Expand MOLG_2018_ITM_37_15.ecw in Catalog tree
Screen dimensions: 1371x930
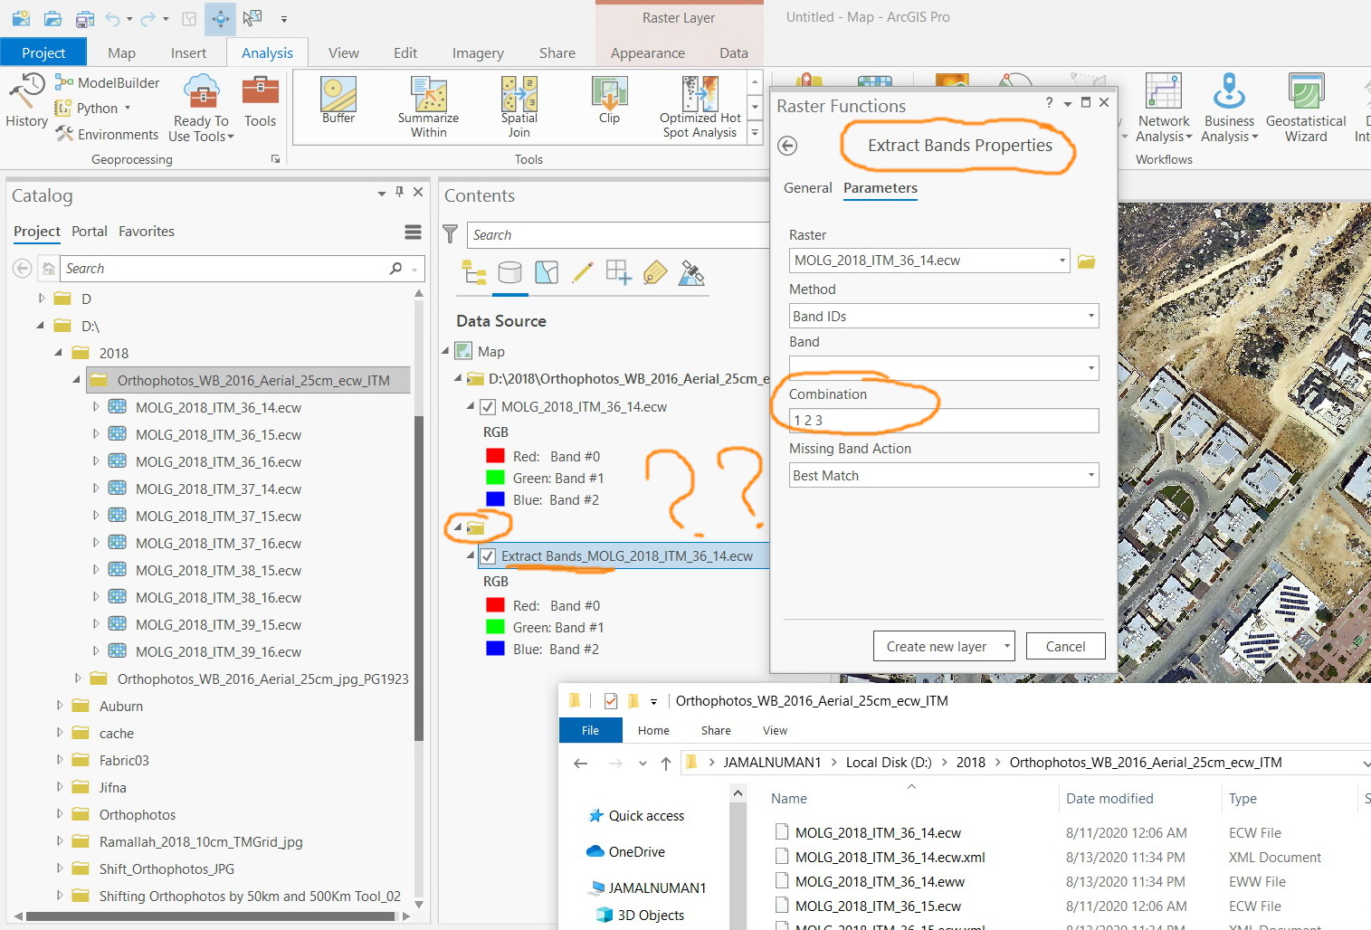[96, 516]
